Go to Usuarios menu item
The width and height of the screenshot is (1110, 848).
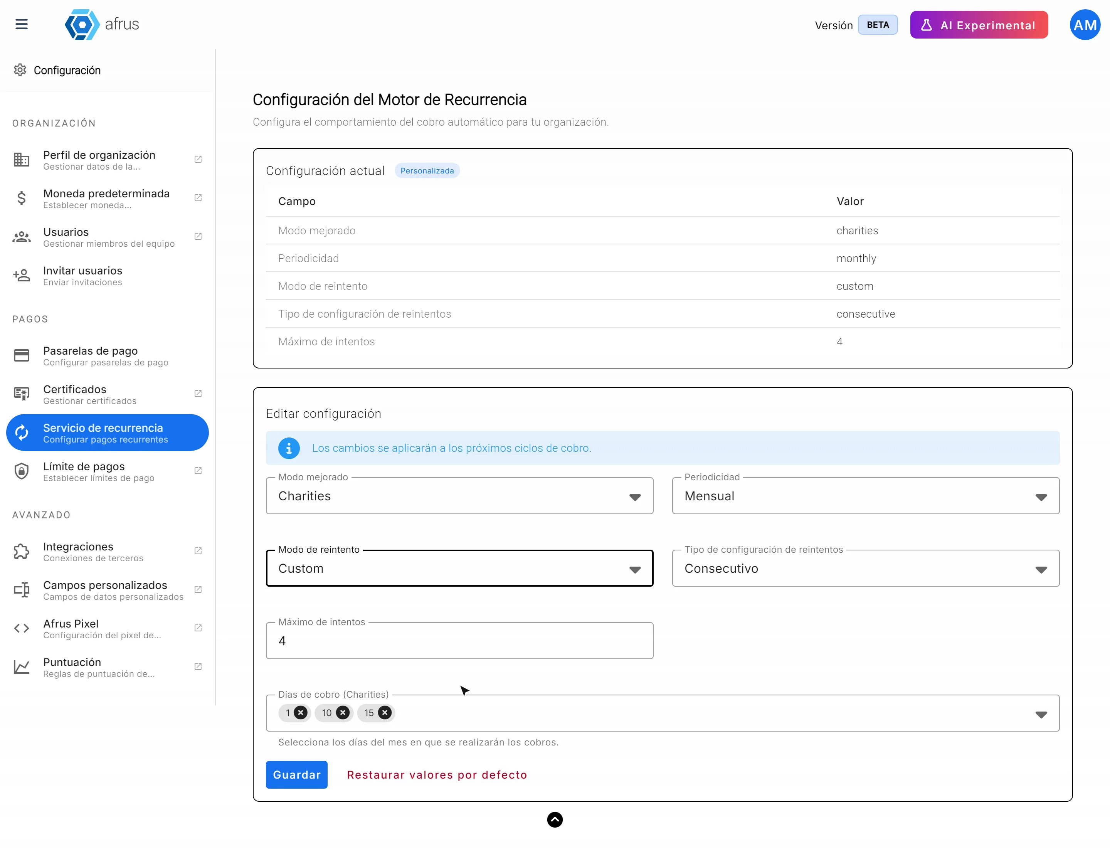pyautogui.click(x=107, y=237)
